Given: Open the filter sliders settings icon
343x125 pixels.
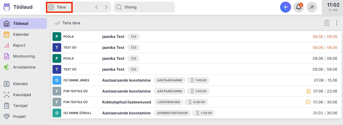Looking at the screenshot, I should tap(327, 23).
